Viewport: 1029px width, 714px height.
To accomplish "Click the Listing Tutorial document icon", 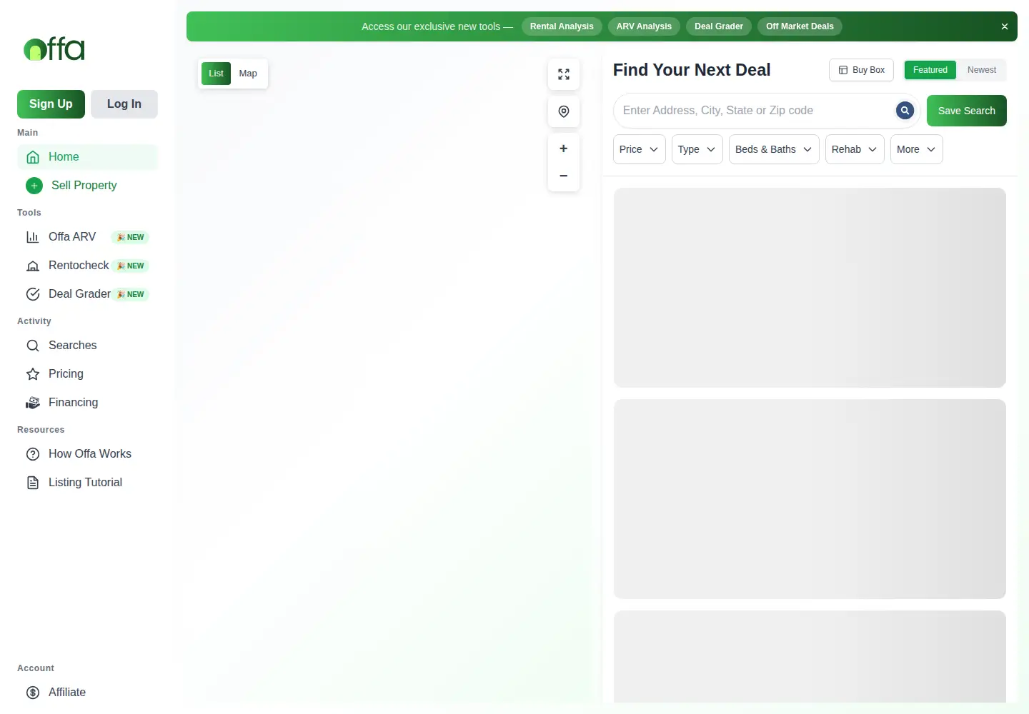I will (x=33, y=483).
